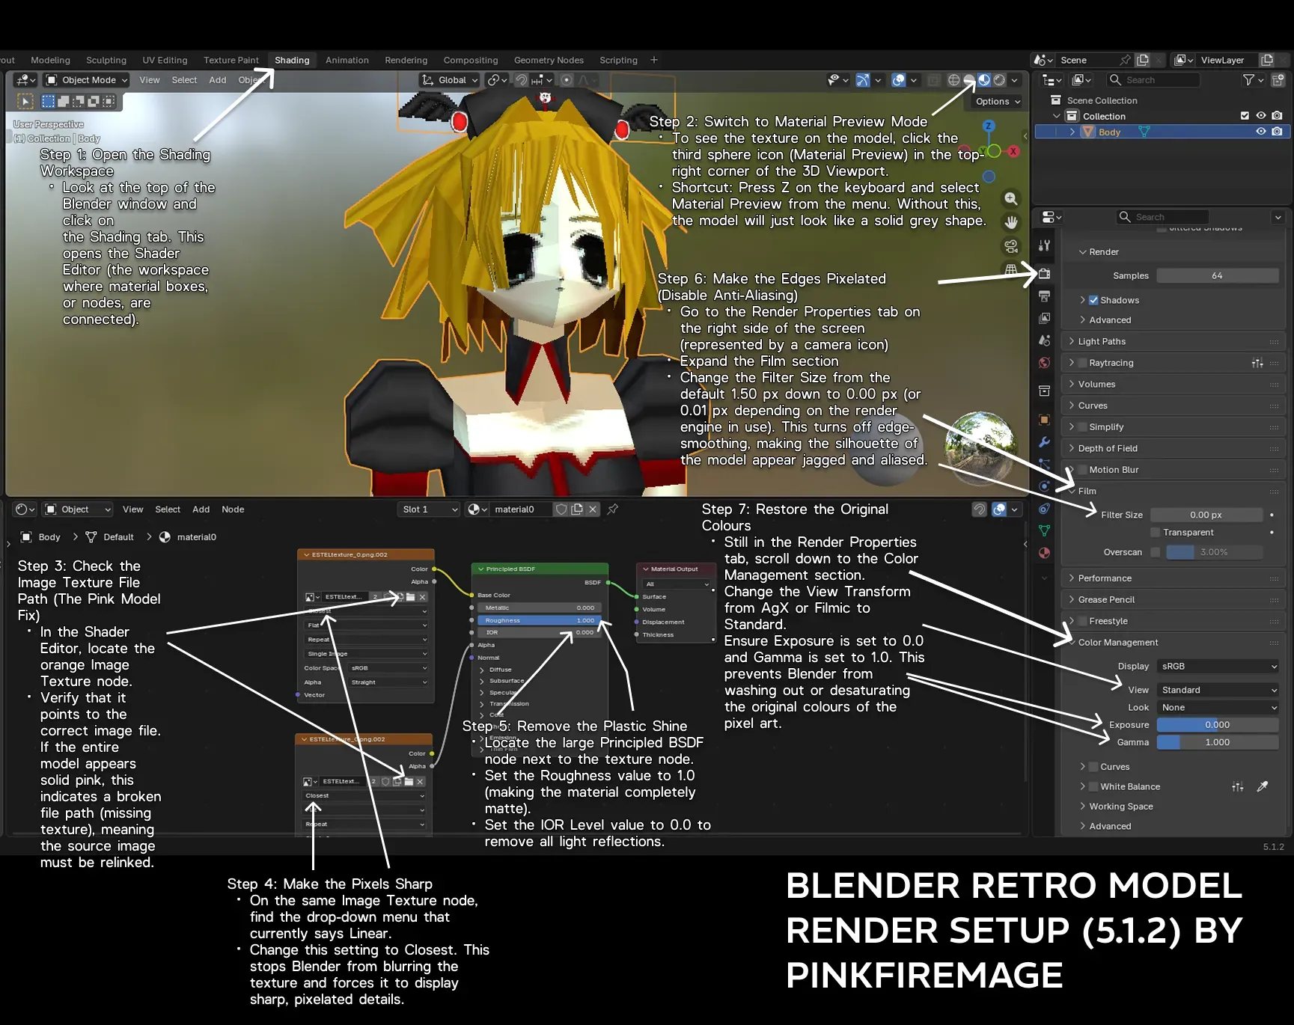The width and height of the screenshot is (1294, 1025).
Task: Open the Object properties tab
Action: tap(1045, 420)
